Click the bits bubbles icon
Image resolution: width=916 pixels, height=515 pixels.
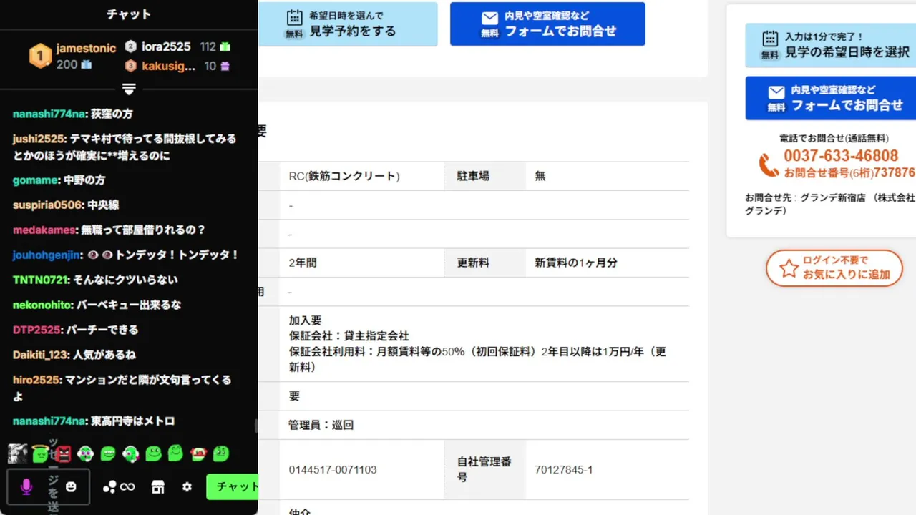click(109, 486)
